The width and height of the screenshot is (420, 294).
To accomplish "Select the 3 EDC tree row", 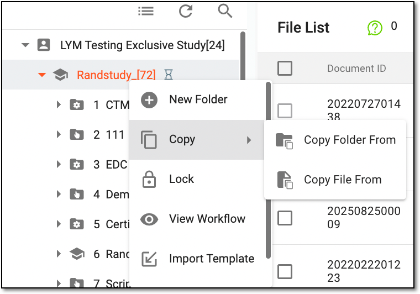I will 111,164.
